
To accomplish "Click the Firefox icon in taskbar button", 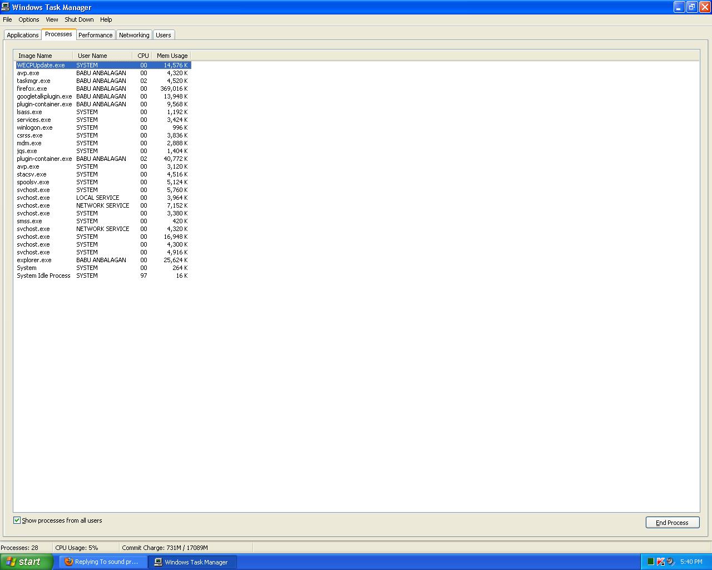I will pos(69,562).
